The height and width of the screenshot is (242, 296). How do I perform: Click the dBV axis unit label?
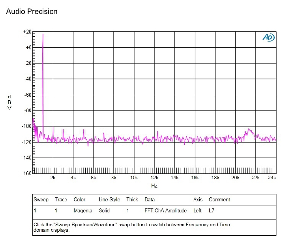(9, 102)
